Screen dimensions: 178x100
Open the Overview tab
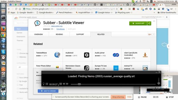pos(38,34)
